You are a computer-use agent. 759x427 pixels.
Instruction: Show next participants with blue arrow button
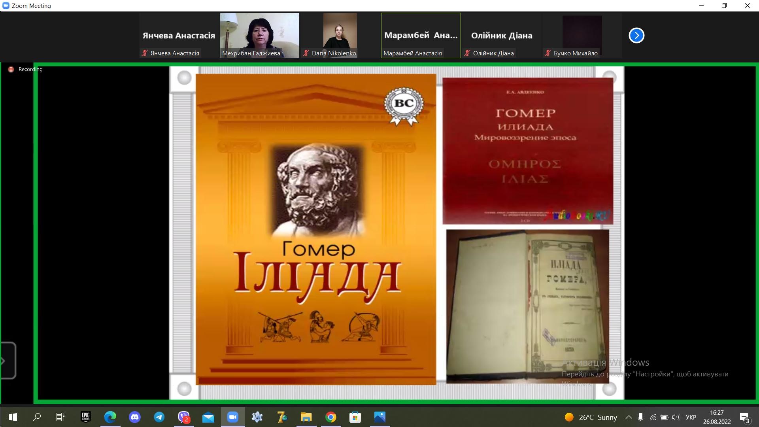click(636, 35)
